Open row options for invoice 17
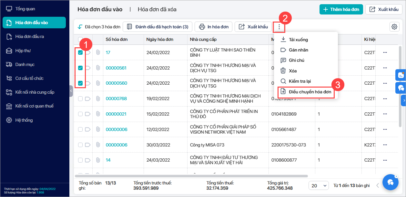This screenshot has width=406, height=197. (385, 52)
